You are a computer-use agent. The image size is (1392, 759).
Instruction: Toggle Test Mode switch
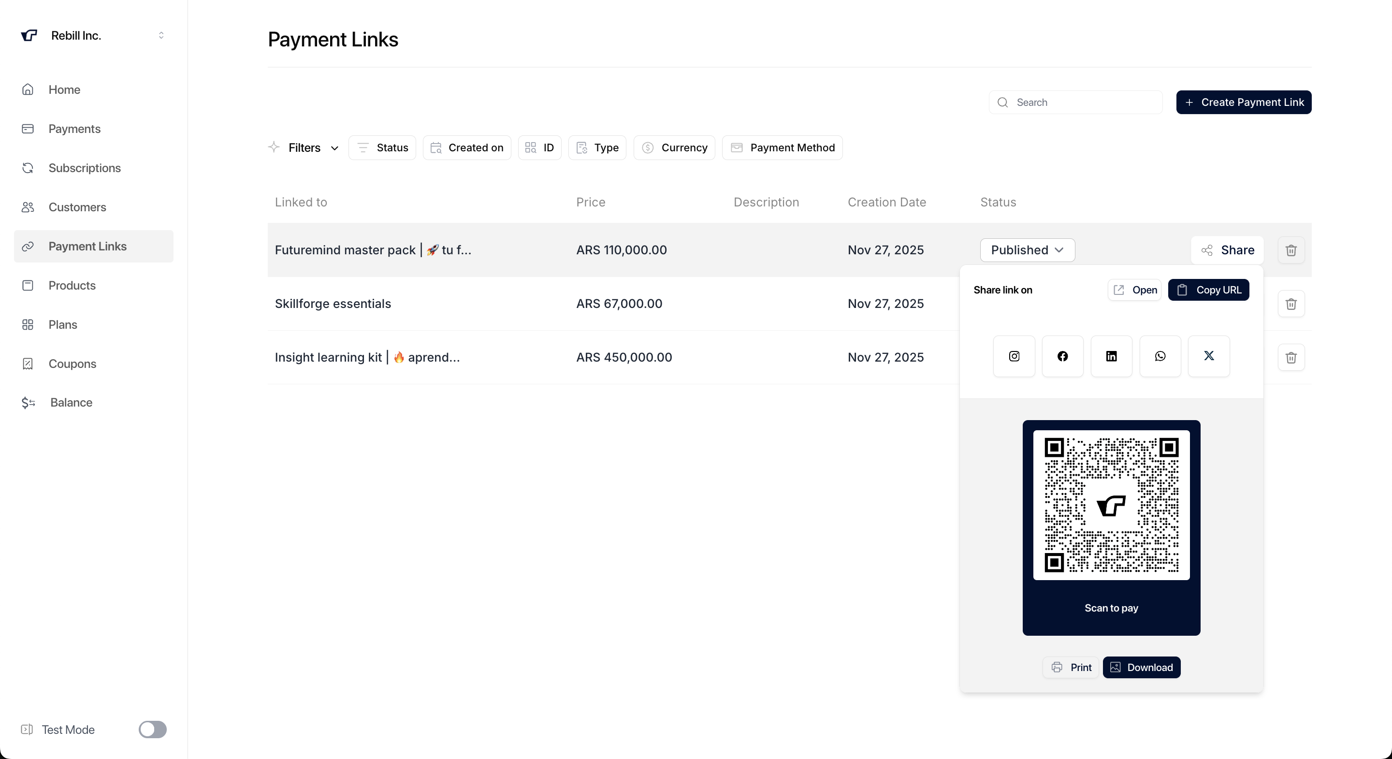pos(152,729)
